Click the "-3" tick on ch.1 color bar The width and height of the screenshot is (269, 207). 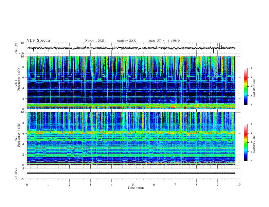click(x=251, y=68)
